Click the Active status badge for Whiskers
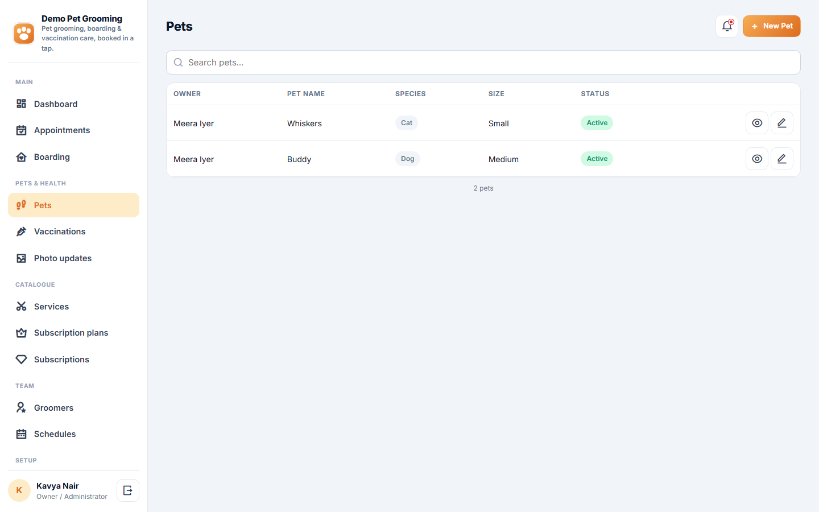Image resolution: width=819 pixels, height=512 pixels. pos(597,123)
